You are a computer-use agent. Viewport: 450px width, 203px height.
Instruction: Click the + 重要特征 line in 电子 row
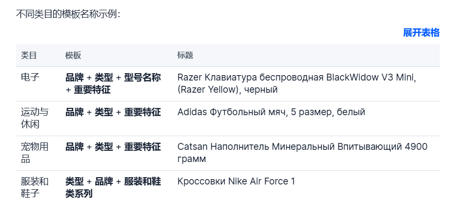pyautogui.click(x=88, y=90)
